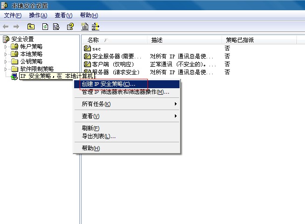Viewport: 305px width, 224px height.
Task: Click the 安全服务器 policy icon
Action: click(x=87, y=56)
